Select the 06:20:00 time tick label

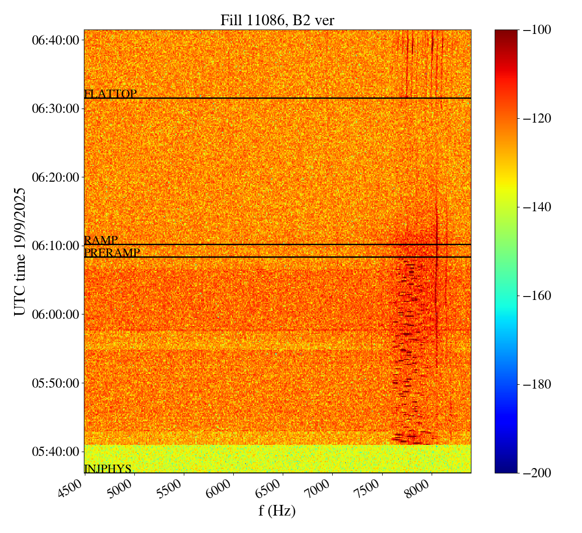[x=55, y=177]
